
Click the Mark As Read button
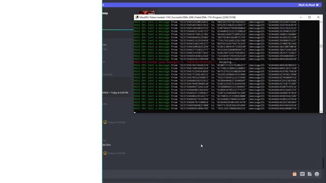309,5
